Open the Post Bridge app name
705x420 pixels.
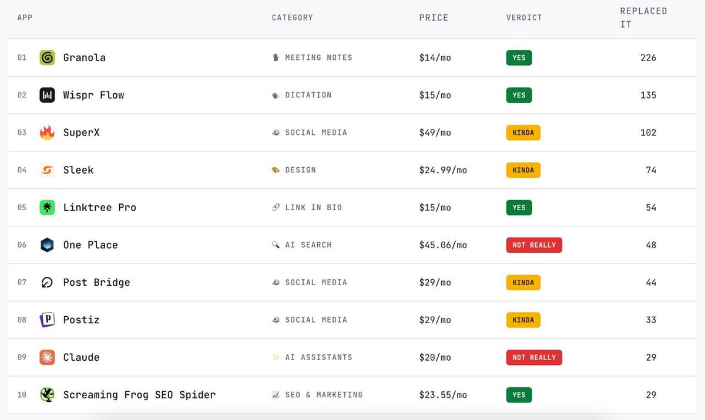click(97, 283)
